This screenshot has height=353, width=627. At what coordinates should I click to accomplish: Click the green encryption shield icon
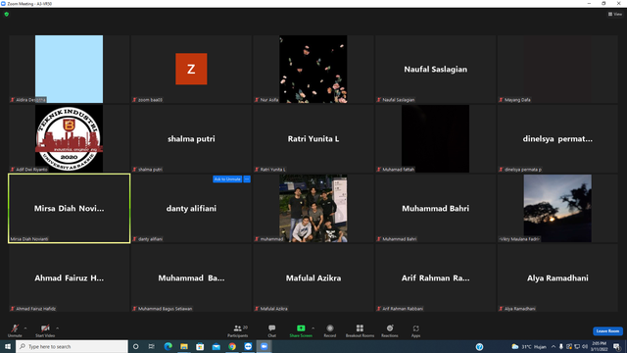(7, 14)
